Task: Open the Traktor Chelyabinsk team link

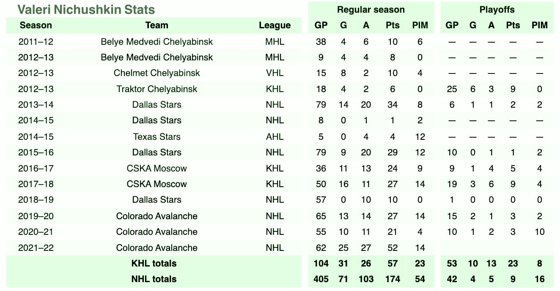Action: pos(156,89)
